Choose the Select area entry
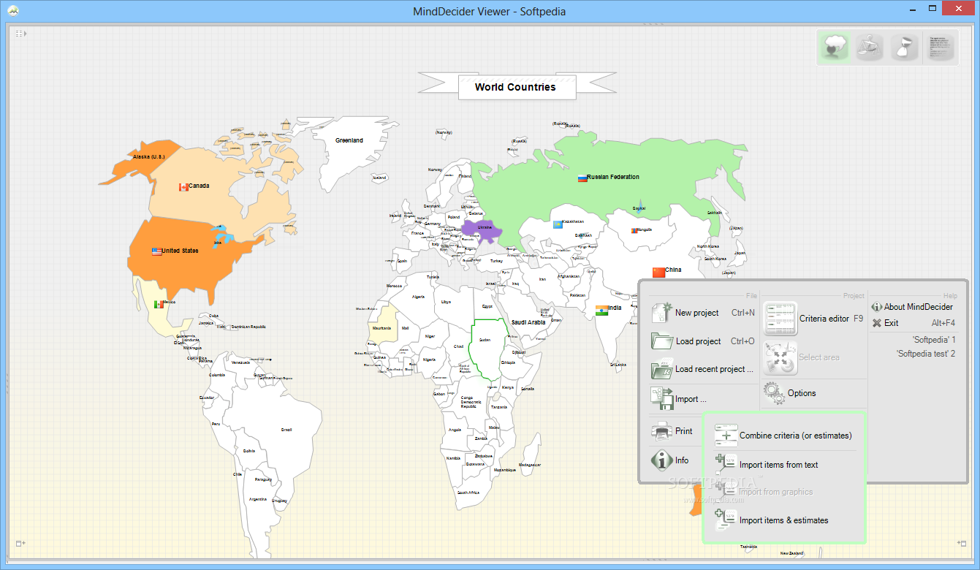This screenshot has height=570, width=980. (802, 357)
